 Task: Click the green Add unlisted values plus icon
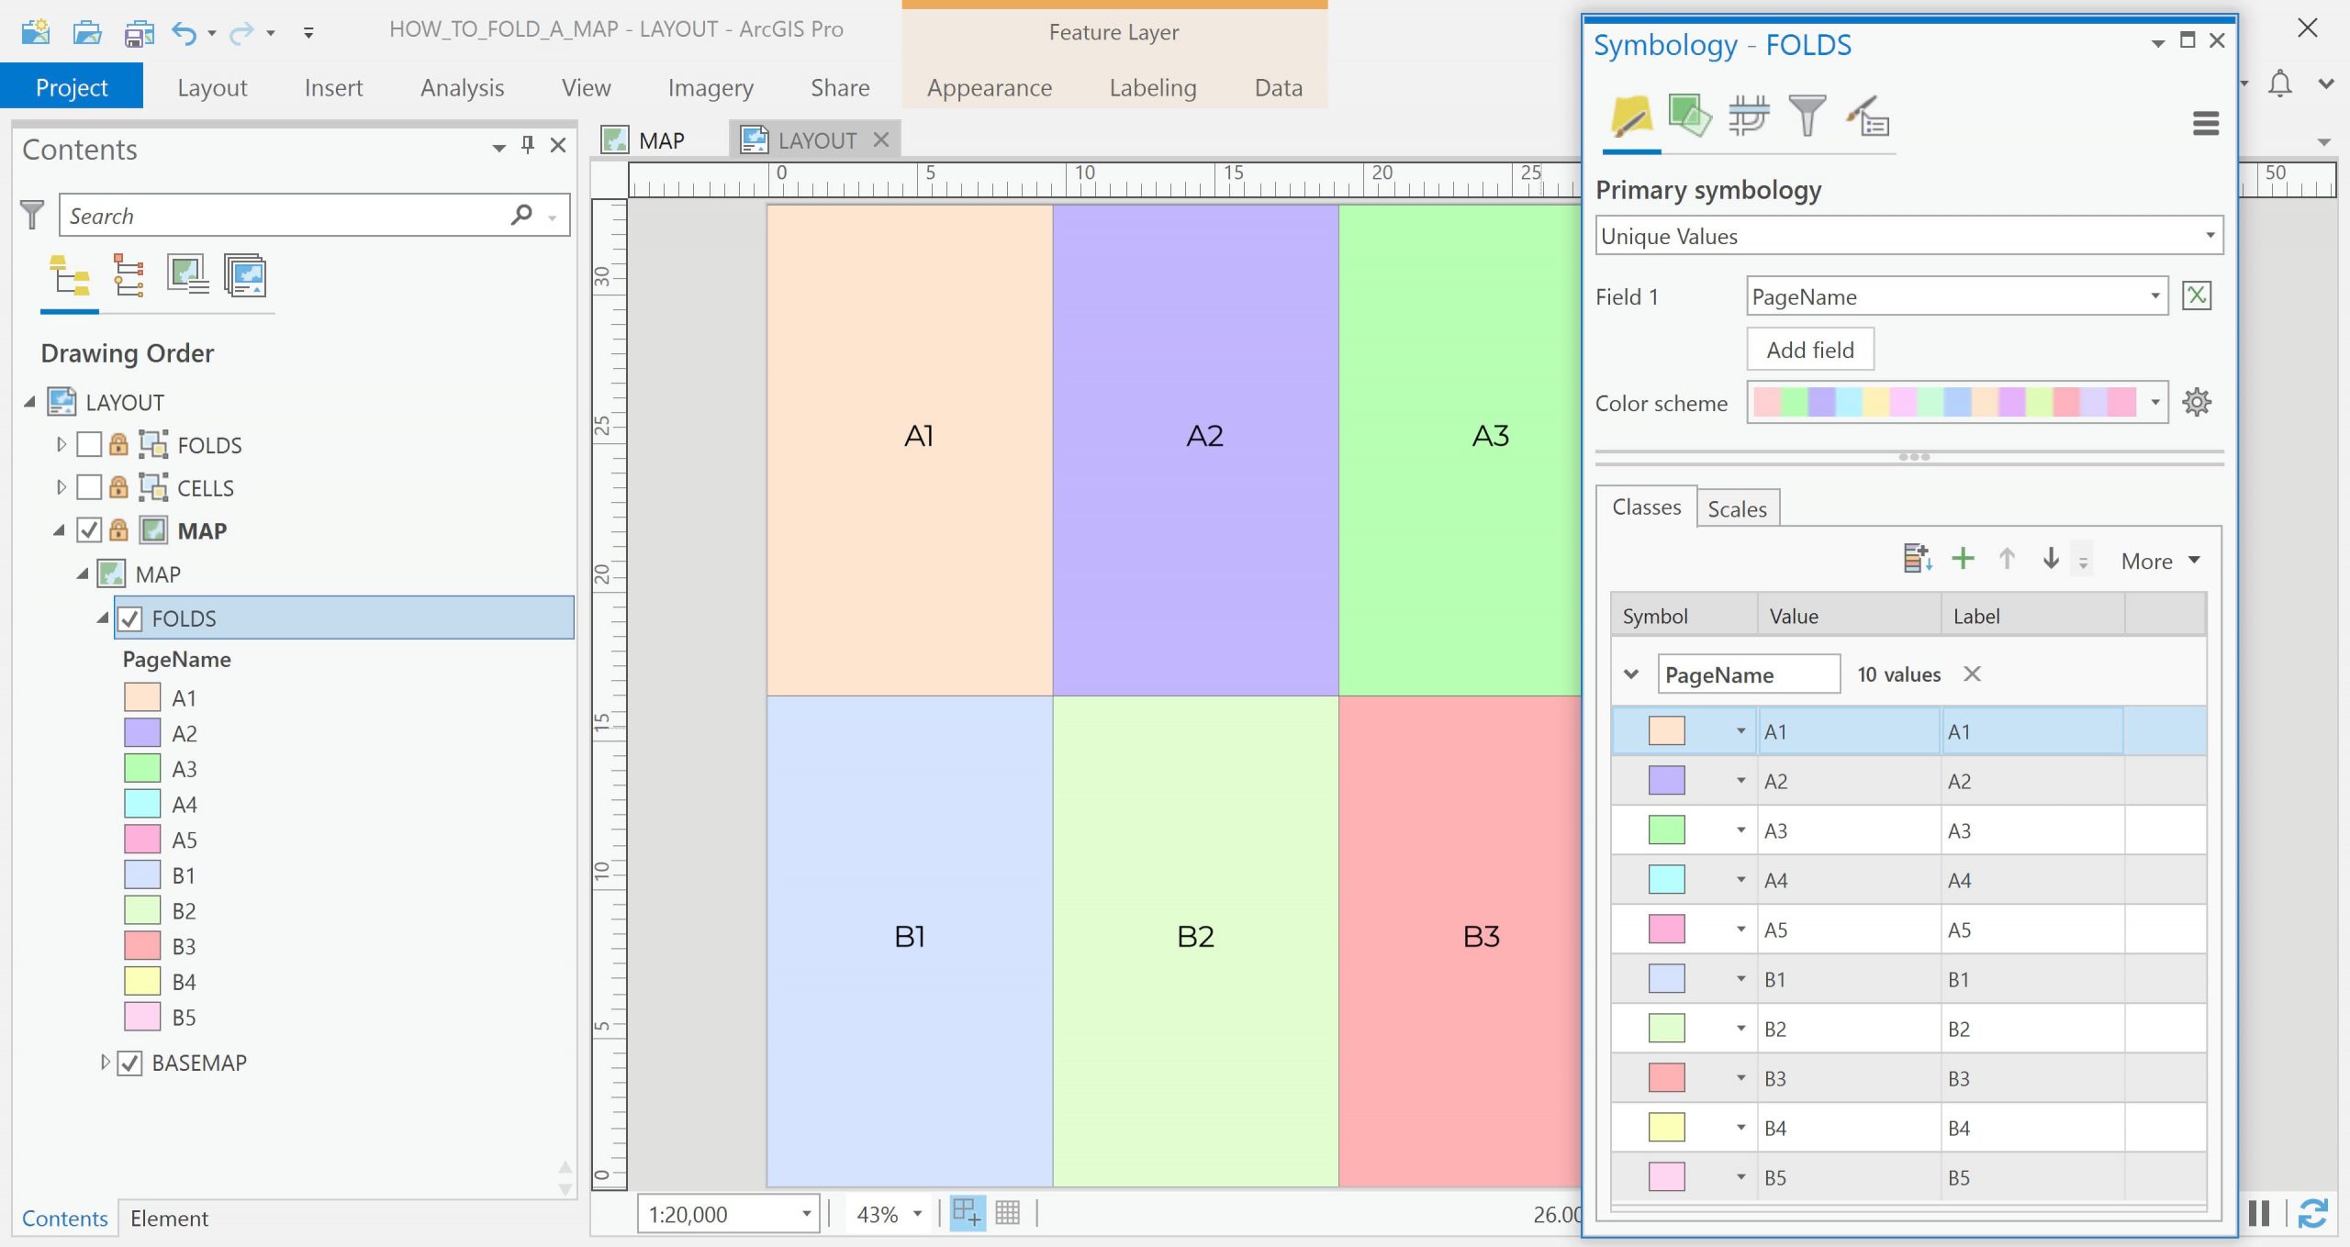click(x=1963, y=559)
